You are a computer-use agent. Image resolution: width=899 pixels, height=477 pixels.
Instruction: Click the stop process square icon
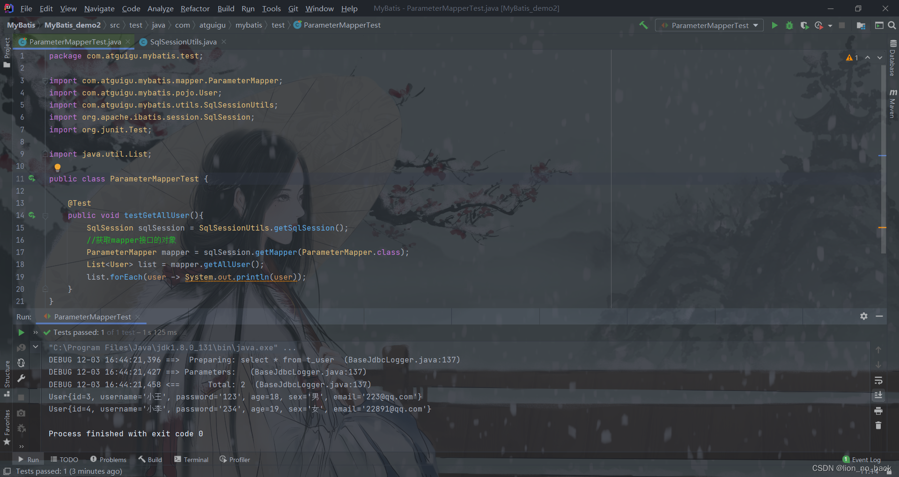[x=842, y=25]
